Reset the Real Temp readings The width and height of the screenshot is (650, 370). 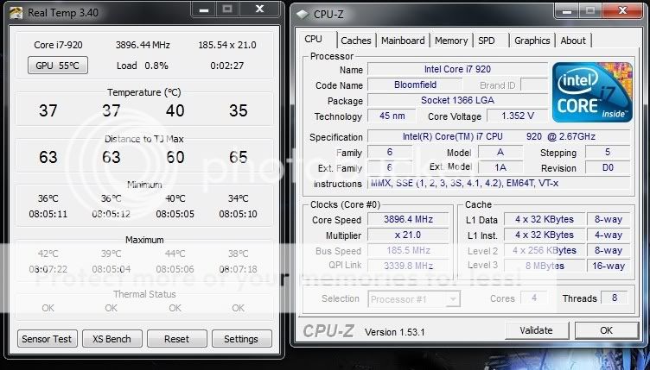tap(176, 339)
